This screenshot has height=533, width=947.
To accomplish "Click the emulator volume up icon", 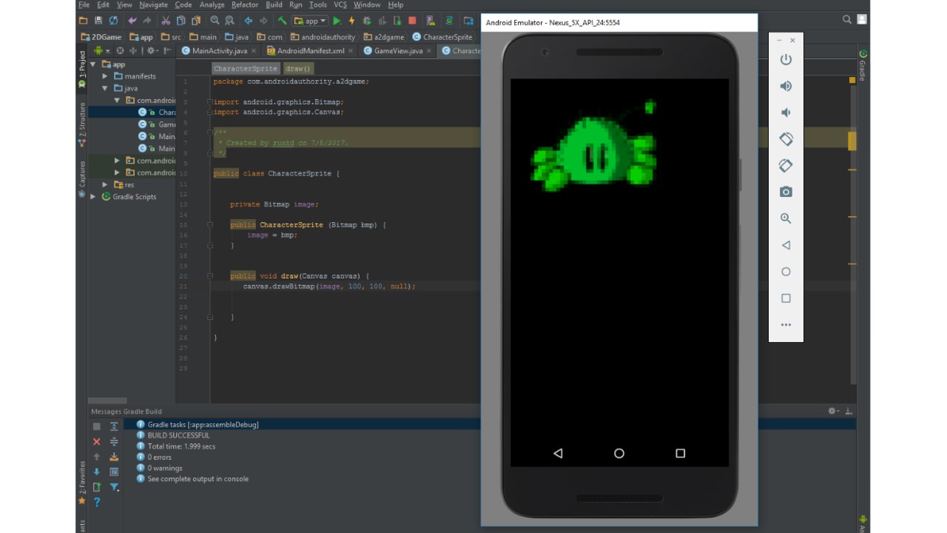I will (x=786, y=86).
